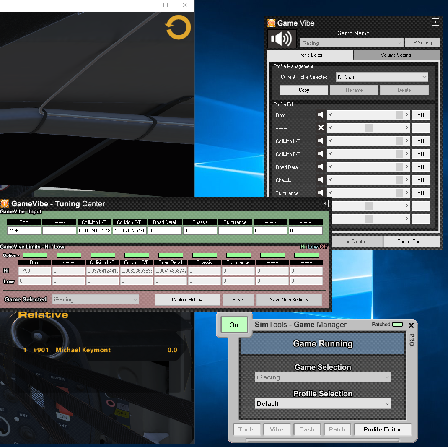This screenshot has height=447, width=448.
Task: Click the Rpm volume slider handle
Action: tap(399, 115)
